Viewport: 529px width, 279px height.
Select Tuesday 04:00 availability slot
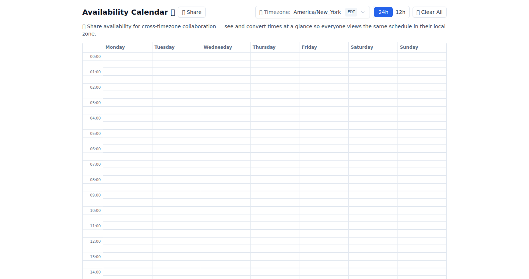[177, 118]
